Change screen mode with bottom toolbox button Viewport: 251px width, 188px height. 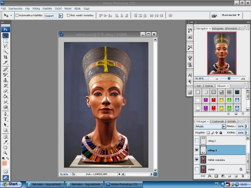[5, 178]
